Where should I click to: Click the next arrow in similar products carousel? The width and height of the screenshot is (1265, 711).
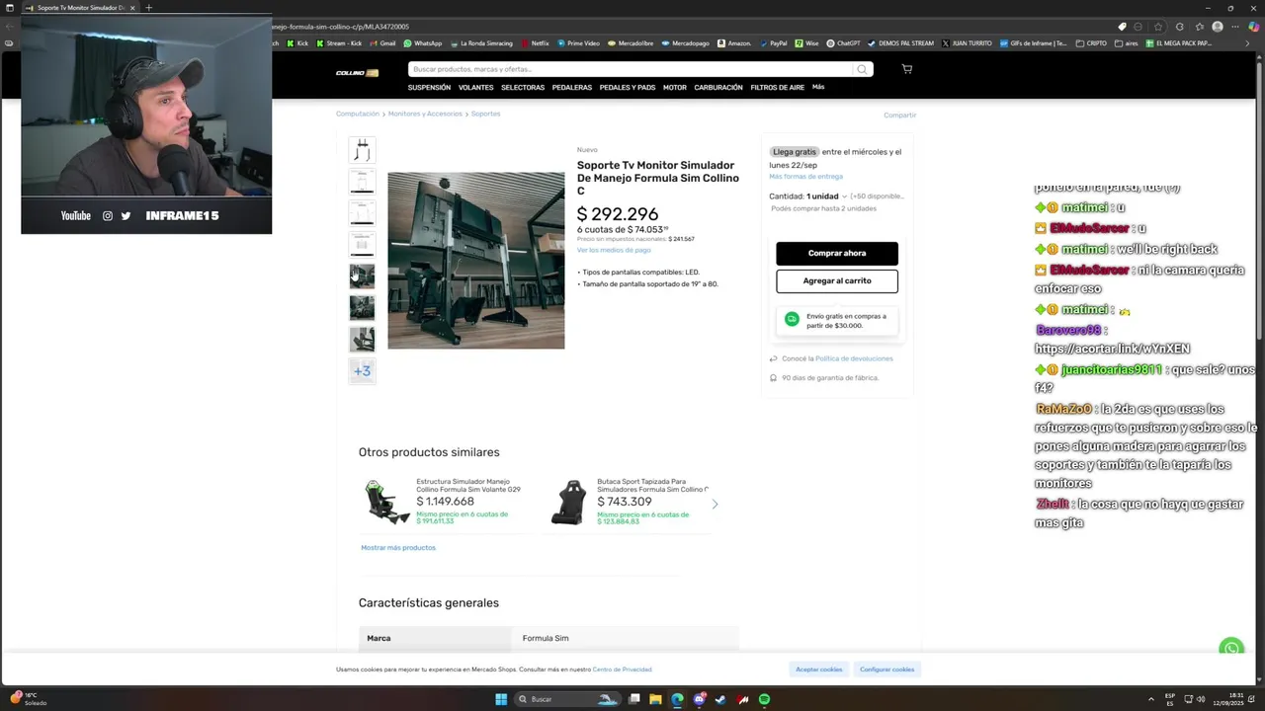[x=715, y=504]
